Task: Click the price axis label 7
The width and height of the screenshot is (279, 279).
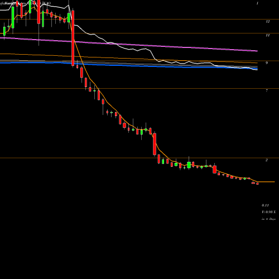Action: point(267,90)
